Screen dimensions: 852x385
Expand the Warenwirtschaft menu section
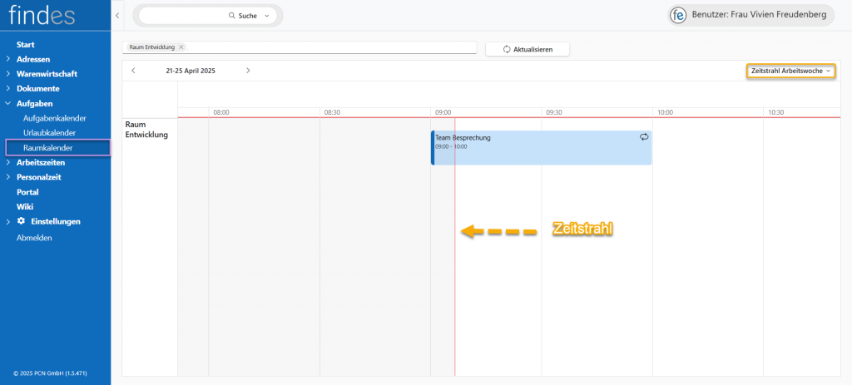coord(8,74)
